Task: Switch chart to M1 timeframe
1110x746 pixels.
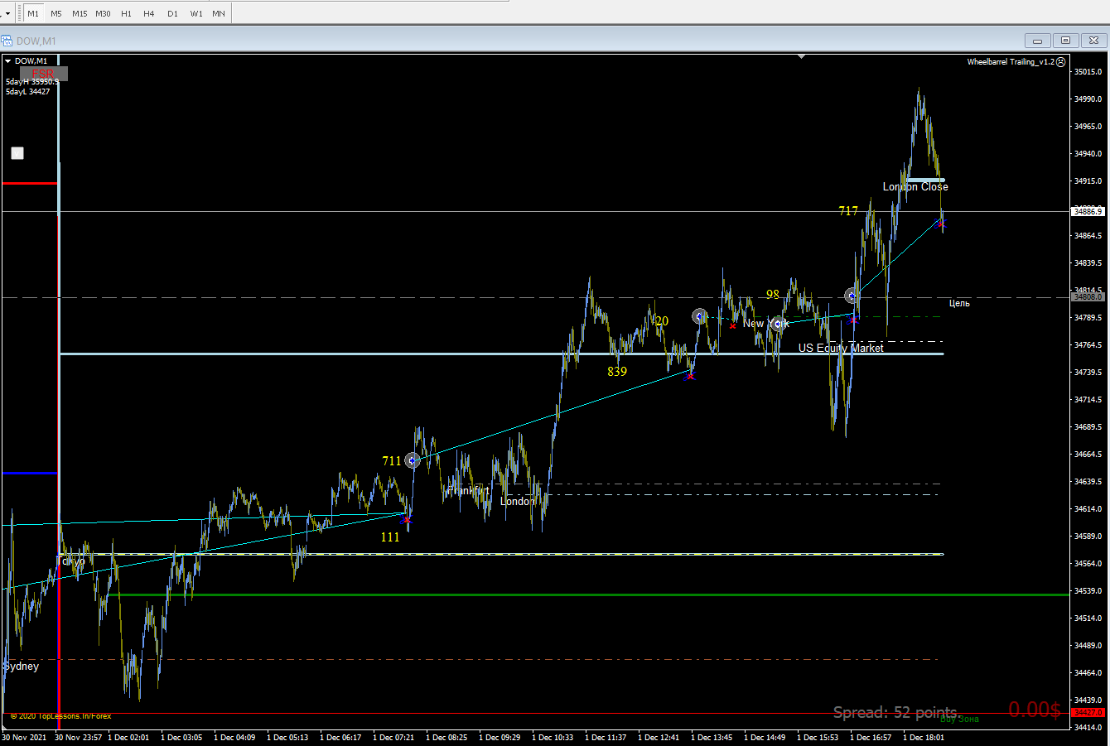Action: [x=33, y=13]
